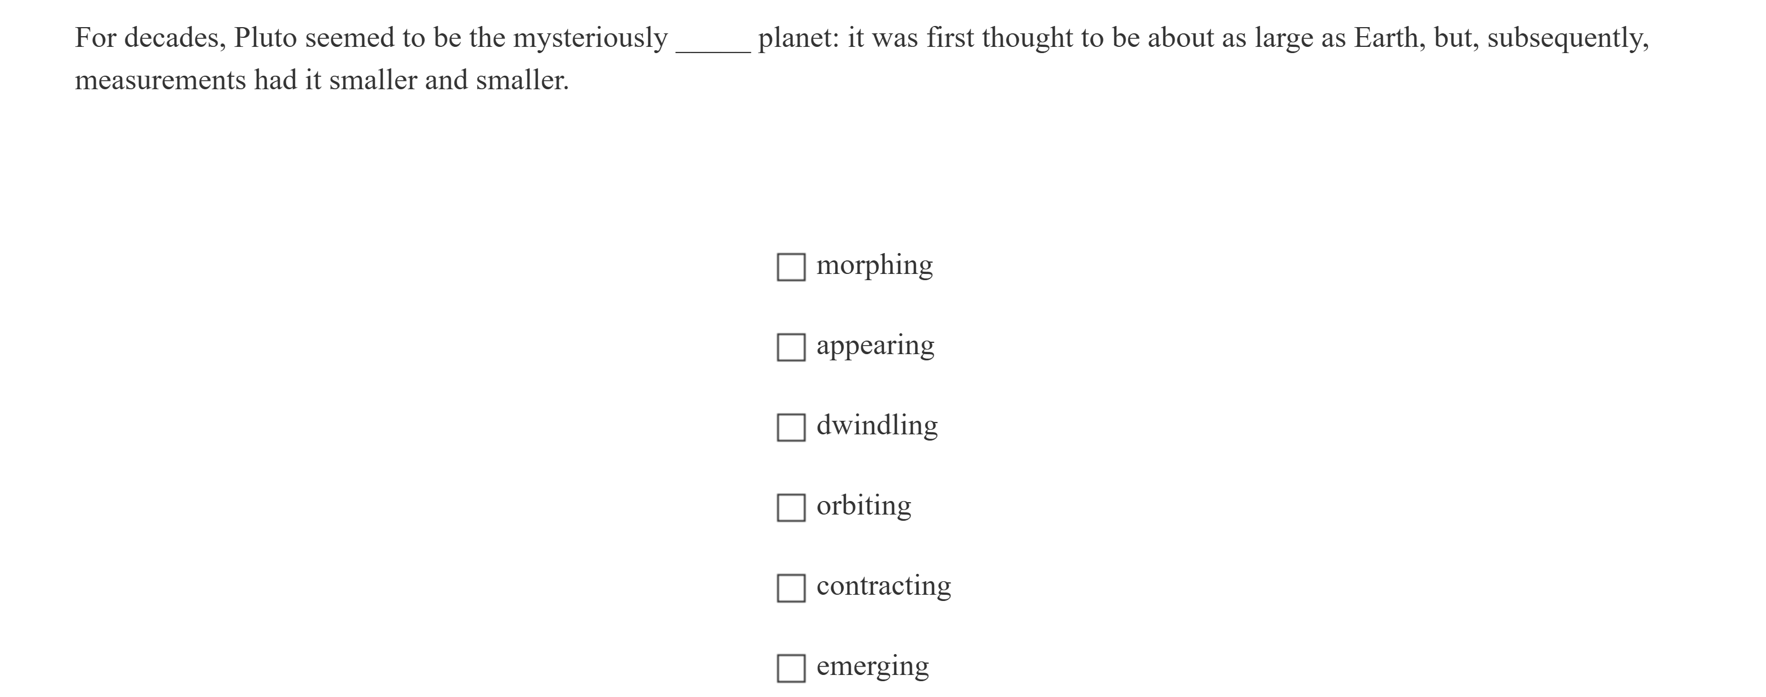Select the 'dwindling' checkbox

pyautogui.click(x=791, y=427)
